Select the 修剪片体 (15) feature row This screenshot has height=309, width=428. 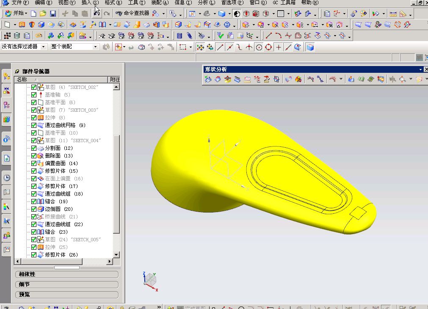pyautogui.click(x=61, y=171)
